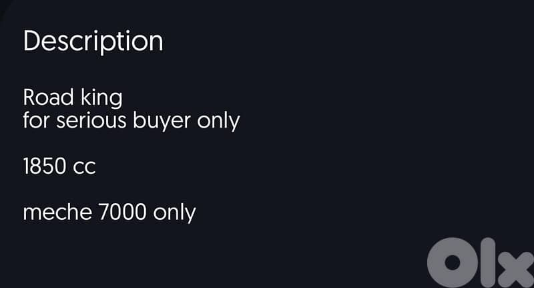Click "only" after the number 7000

[x=175, y=212]
